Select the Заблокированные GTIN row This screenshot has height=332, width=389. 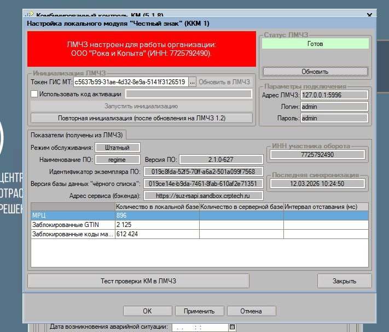(200, 225)
